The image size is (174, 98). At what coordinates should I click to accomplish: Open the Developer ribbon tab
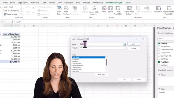coord(69,2)
